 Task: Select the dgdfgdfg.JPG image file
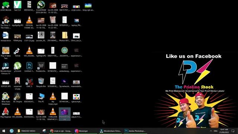click(17, 22)
